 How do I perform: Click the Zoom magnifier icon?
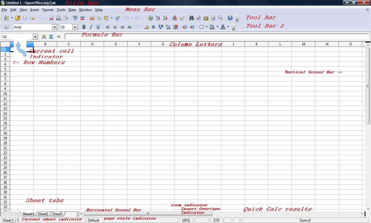point(221,18)
